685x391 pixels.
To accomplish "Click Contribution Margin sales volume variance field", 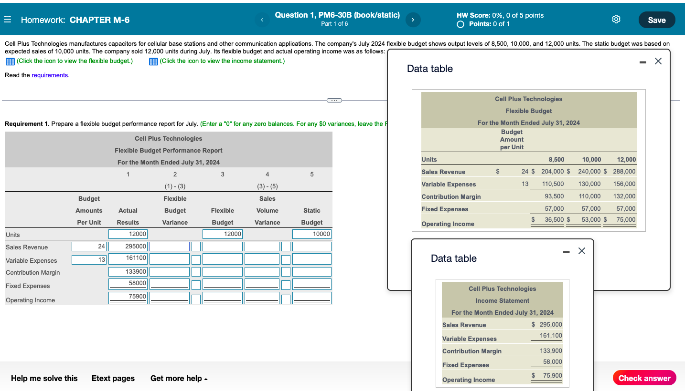I will pyautogui.click(x=262, y=272).
